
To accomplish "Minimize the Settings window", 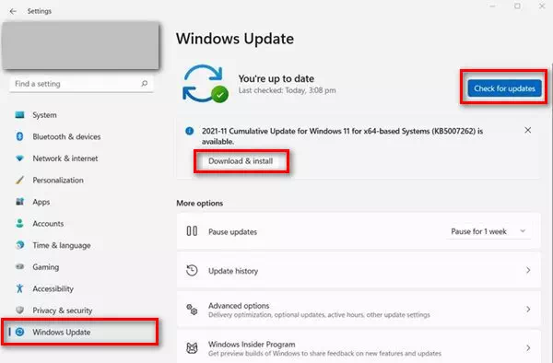I will [x=493, y=6].
